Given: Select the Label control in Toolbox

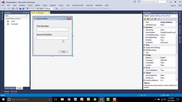Looking at the screenshot, I should 13,21.
